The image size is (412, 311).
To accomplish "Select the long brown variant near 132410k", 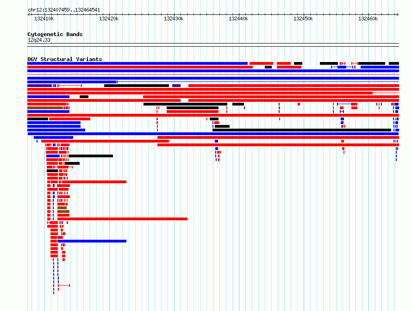I will (45, 108).
